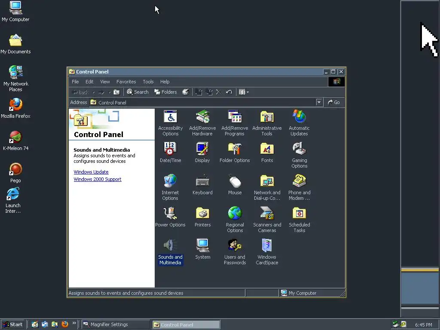Screen dimensions: 440x330
Task: Expand Quick Launch overflow chevron
Action: pos(74,323)
